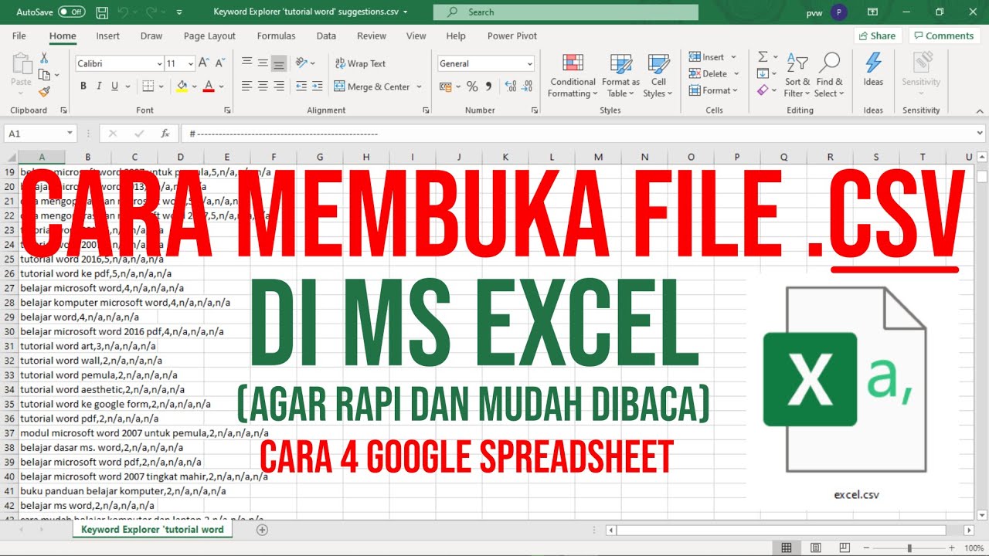This screenshot has height=556, width=989.
Task: Switch to the Insert tab
Action: point(107,36)
